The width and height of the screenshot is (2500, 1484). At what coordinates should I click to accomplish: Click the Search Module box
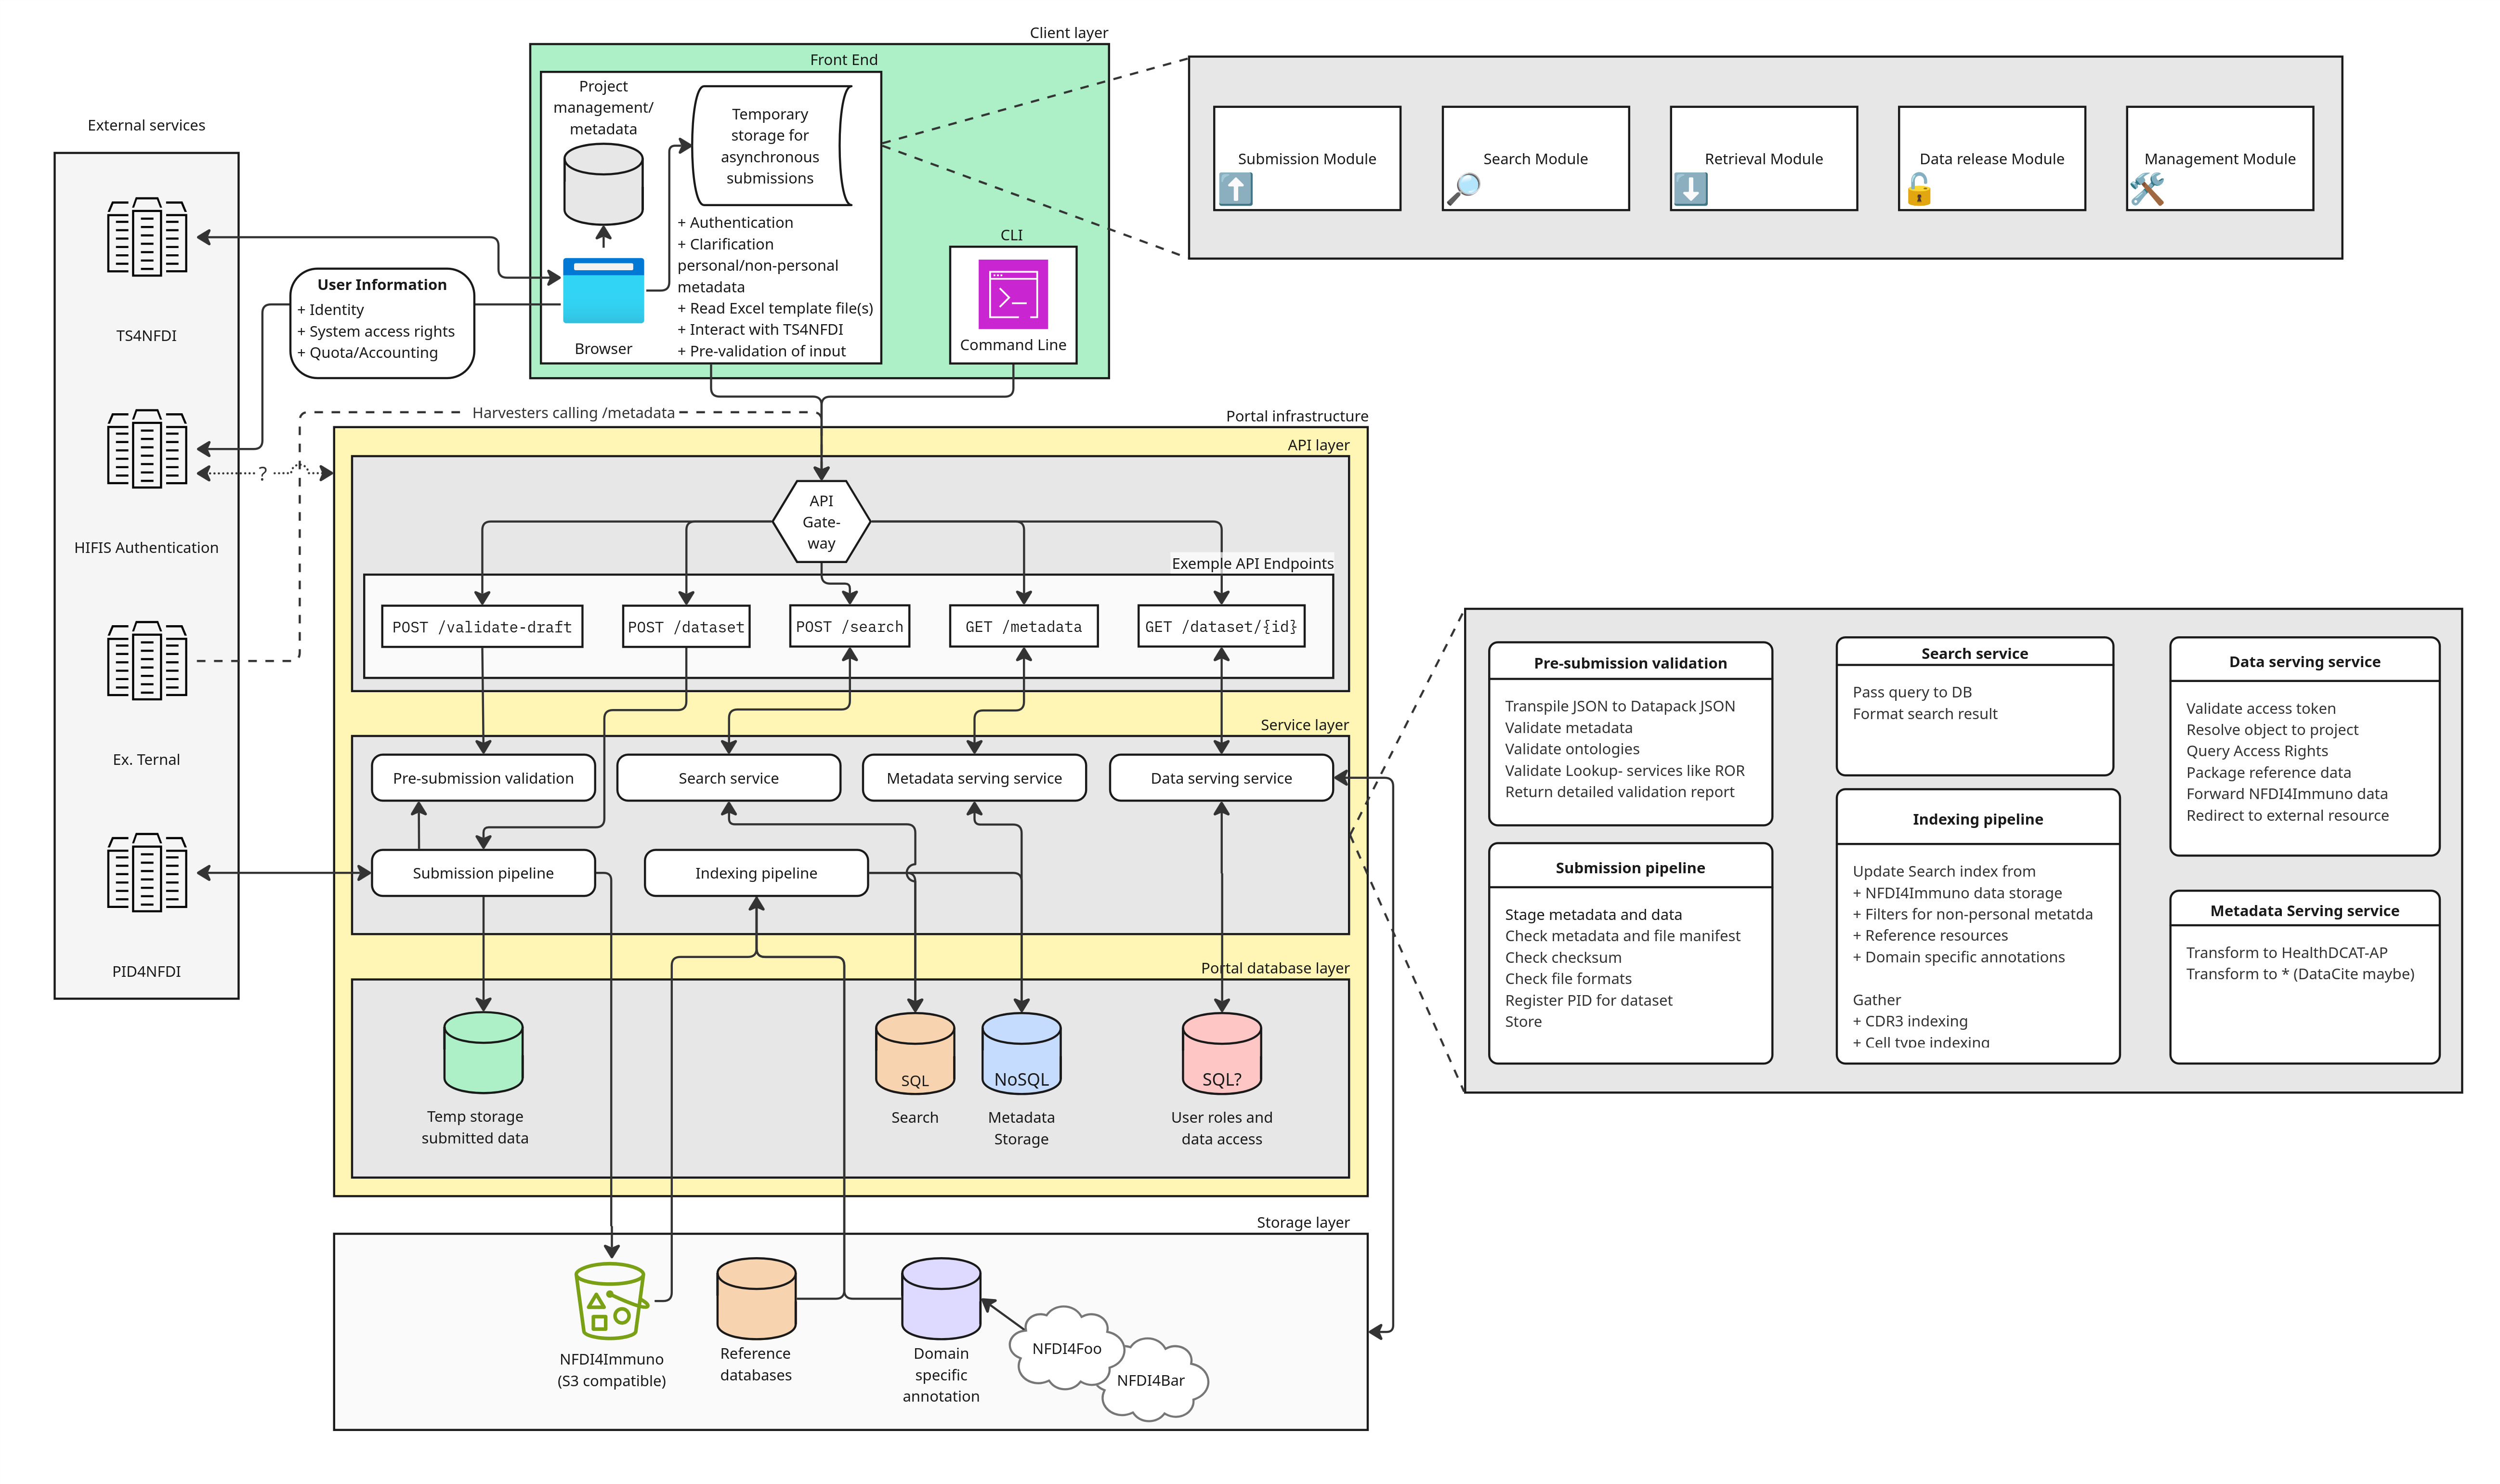[x=1535, y=158]
